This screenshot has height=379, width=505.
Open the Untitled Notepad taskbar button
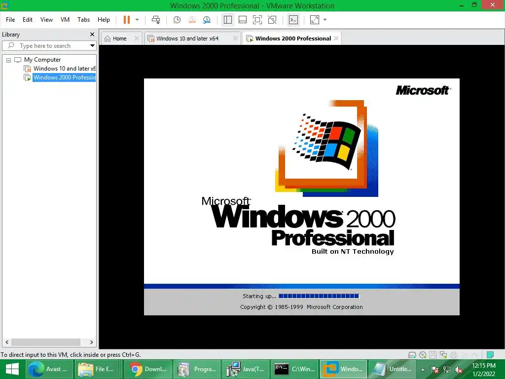[392, 369]
